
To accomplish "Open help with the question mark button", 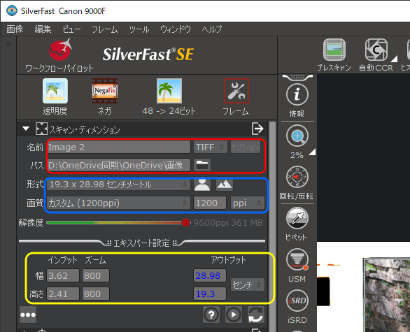I will coord(211,315).
